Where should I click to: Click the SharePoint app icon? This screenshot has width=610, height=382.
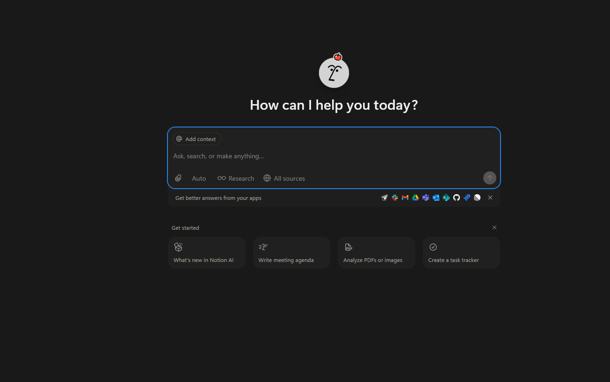[x=446, y=198]
